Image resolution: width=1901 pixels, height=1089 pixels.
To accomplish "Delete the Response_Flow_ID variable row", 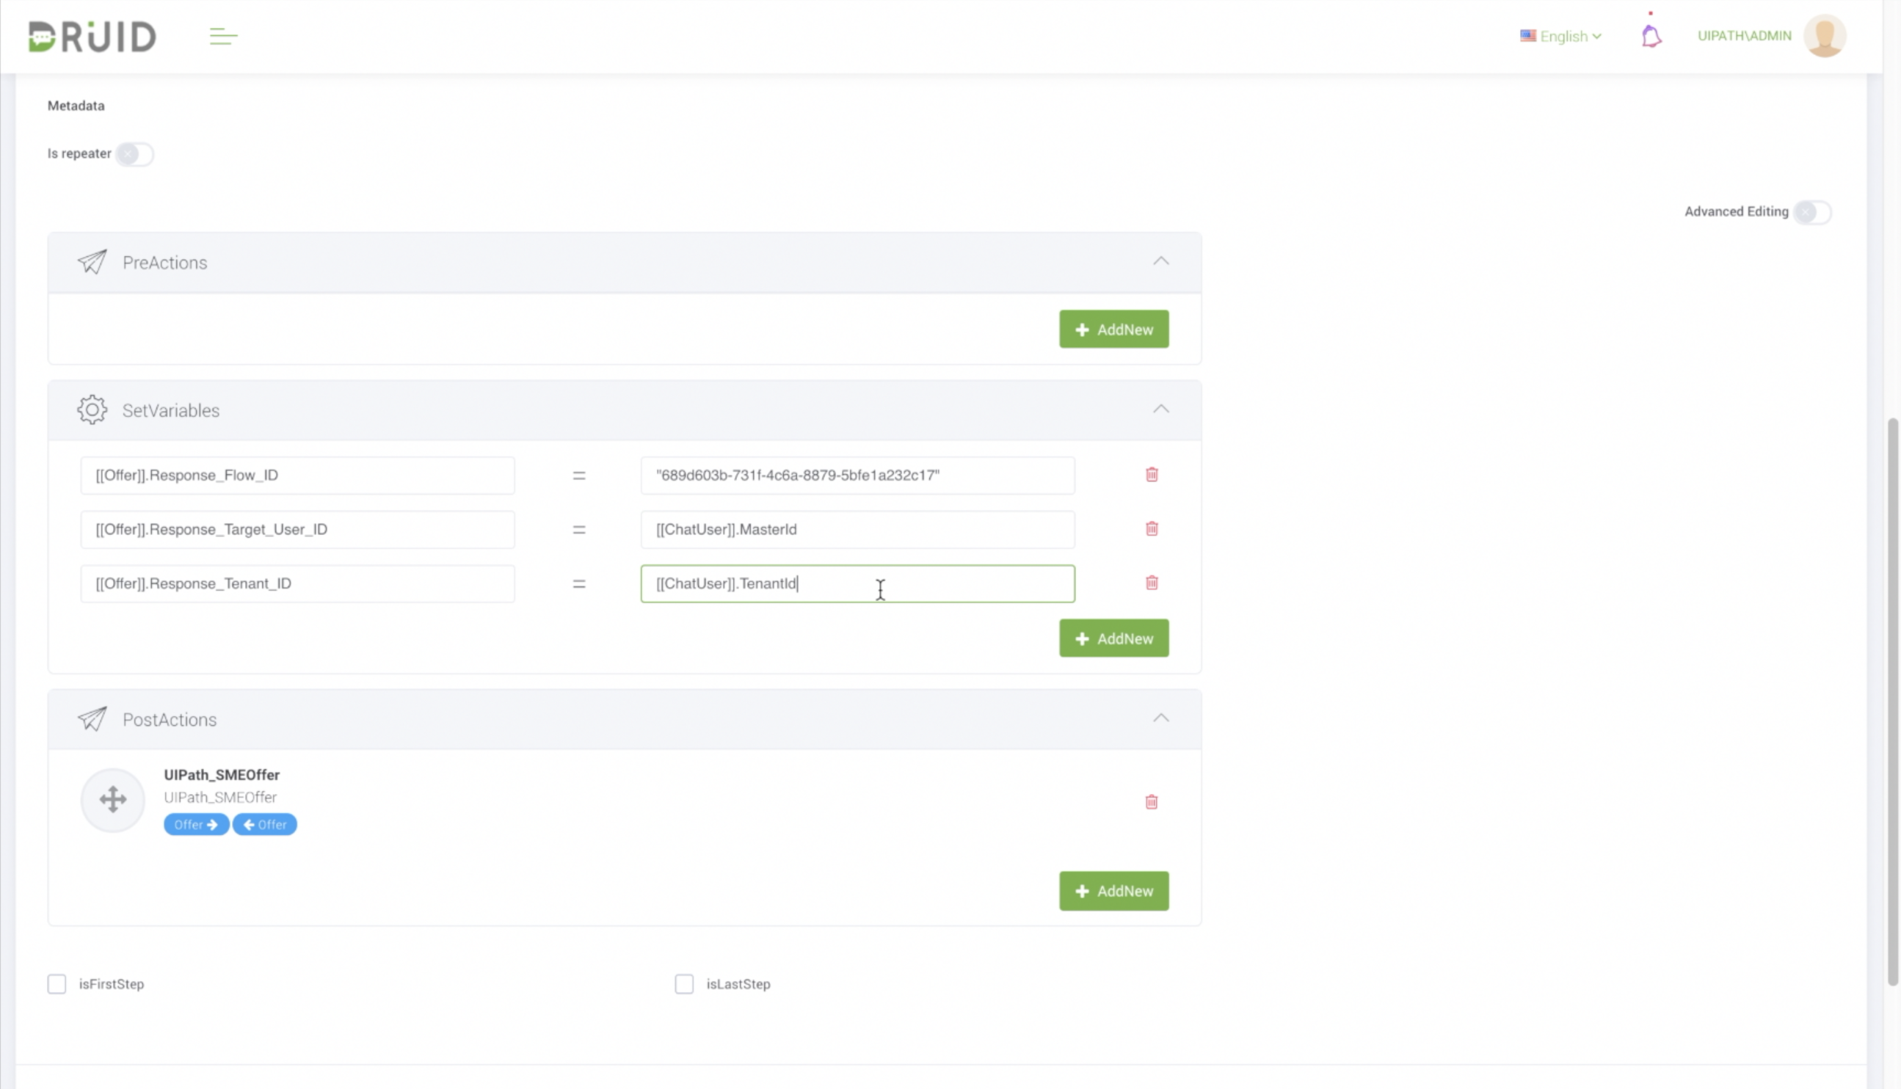I will (x=1152, y=474).
